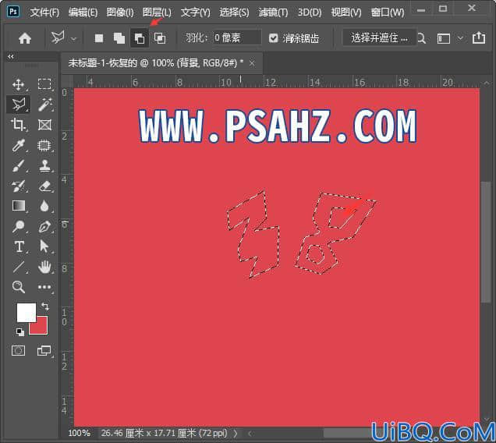Select the Zoom tool in toolbox

click(x=18, y=287)
